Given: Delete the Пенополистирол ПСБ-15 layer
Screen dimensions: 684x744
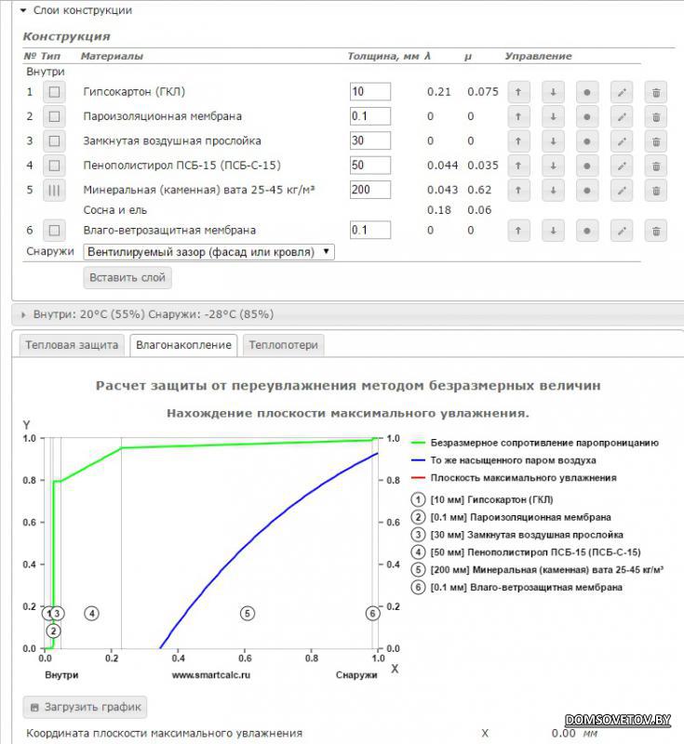Looking at the screenshot, I should tap(656, 166).
